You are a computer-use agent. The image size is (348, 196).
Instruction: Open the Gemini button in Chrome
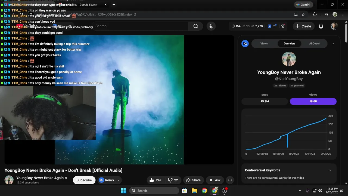(x=303, y=5)
